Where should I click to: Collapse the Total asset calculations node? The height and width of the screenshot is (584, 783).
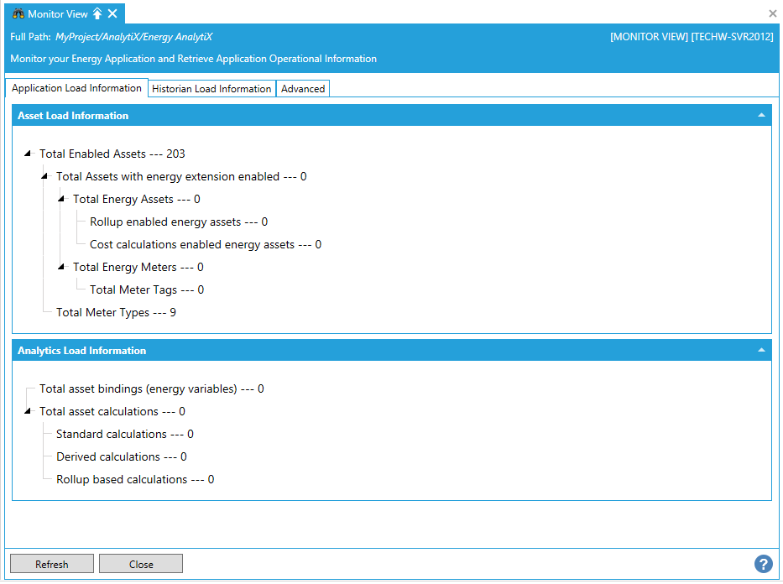pyautogui.click(x=28, y=411)
